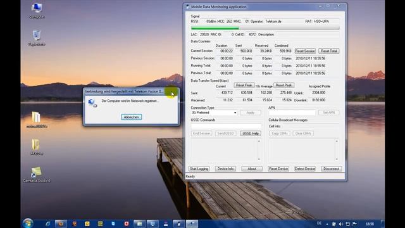
Task: Click the Uplink value 2304.000
Action: point(318,92)
